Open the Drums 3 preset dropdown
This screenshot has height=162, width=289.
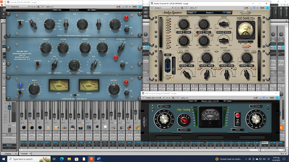tap(173, 8)
